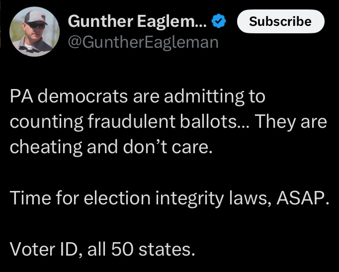
Task: Click the line 'cheating and don't care.'
Action: click(110, 148)
